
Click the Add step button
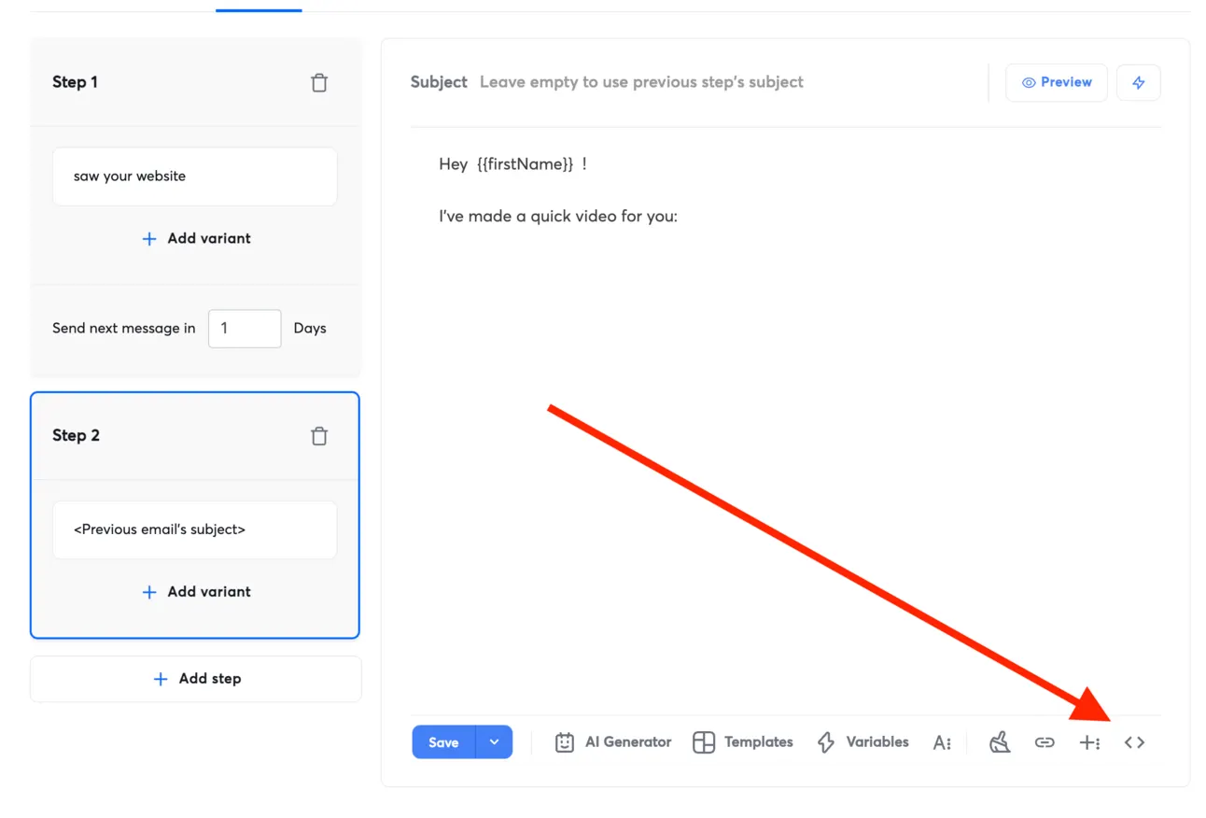[196, 679]
